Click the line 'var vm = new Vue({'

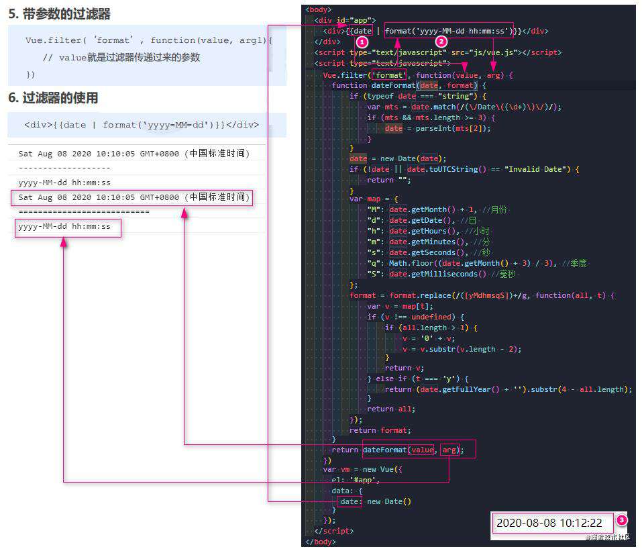tap(362, 469)
